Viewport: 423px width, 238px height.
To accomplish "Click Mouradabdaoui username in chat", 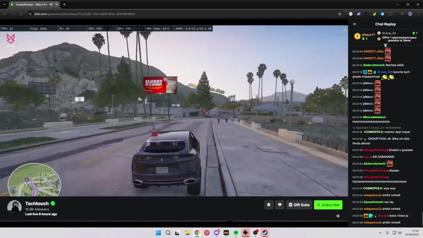I will [x=374, y=117].
